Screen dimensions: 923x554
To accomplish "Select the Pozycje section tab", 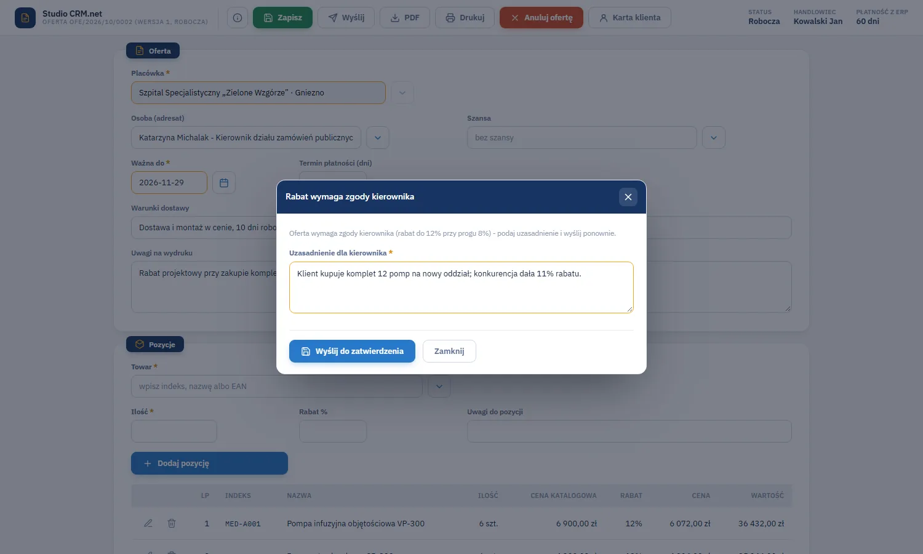I will 155,344.
